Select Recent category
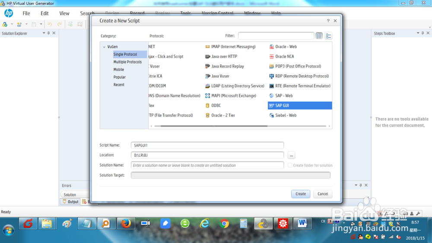Image resolution: width=432 pixels, height=243 pixels. [x=119, y=85]
